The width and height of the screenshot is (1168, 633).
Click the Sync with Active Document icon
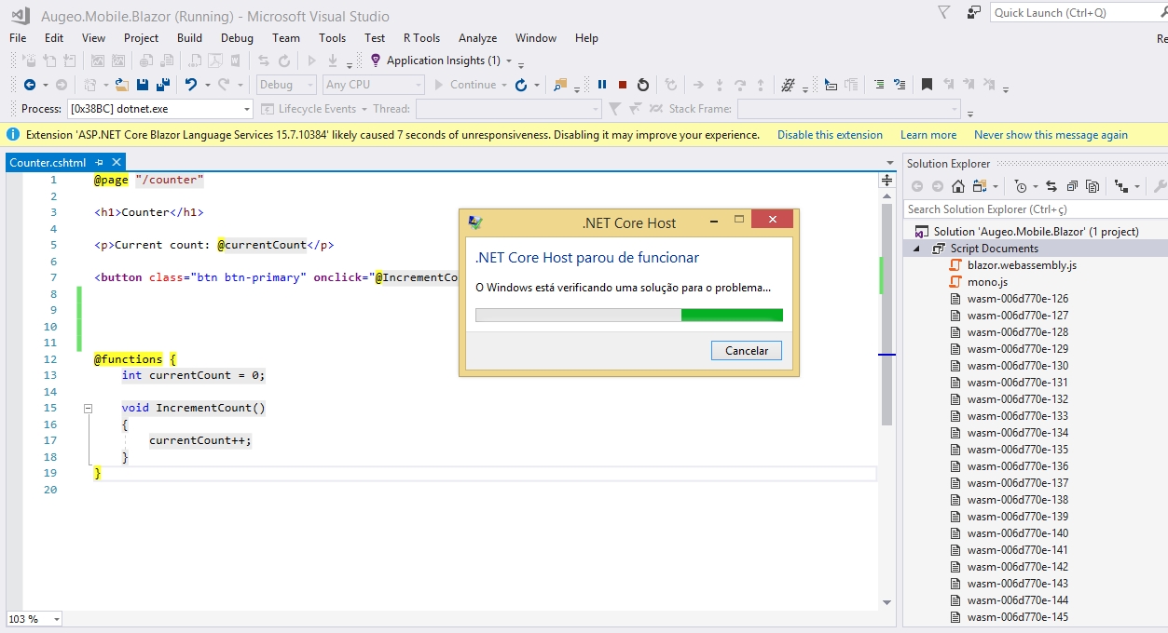(x=1052, y=185)
